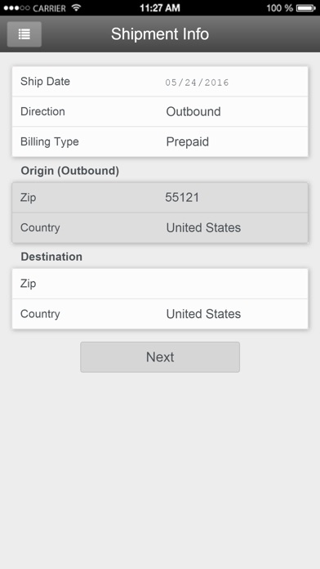Tap the Destination section header
Viewport: 320px width, 569px height.
coord(51,257)
